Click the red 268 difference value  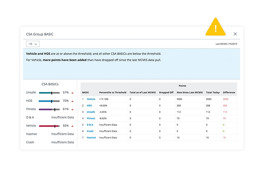(225, 105)
